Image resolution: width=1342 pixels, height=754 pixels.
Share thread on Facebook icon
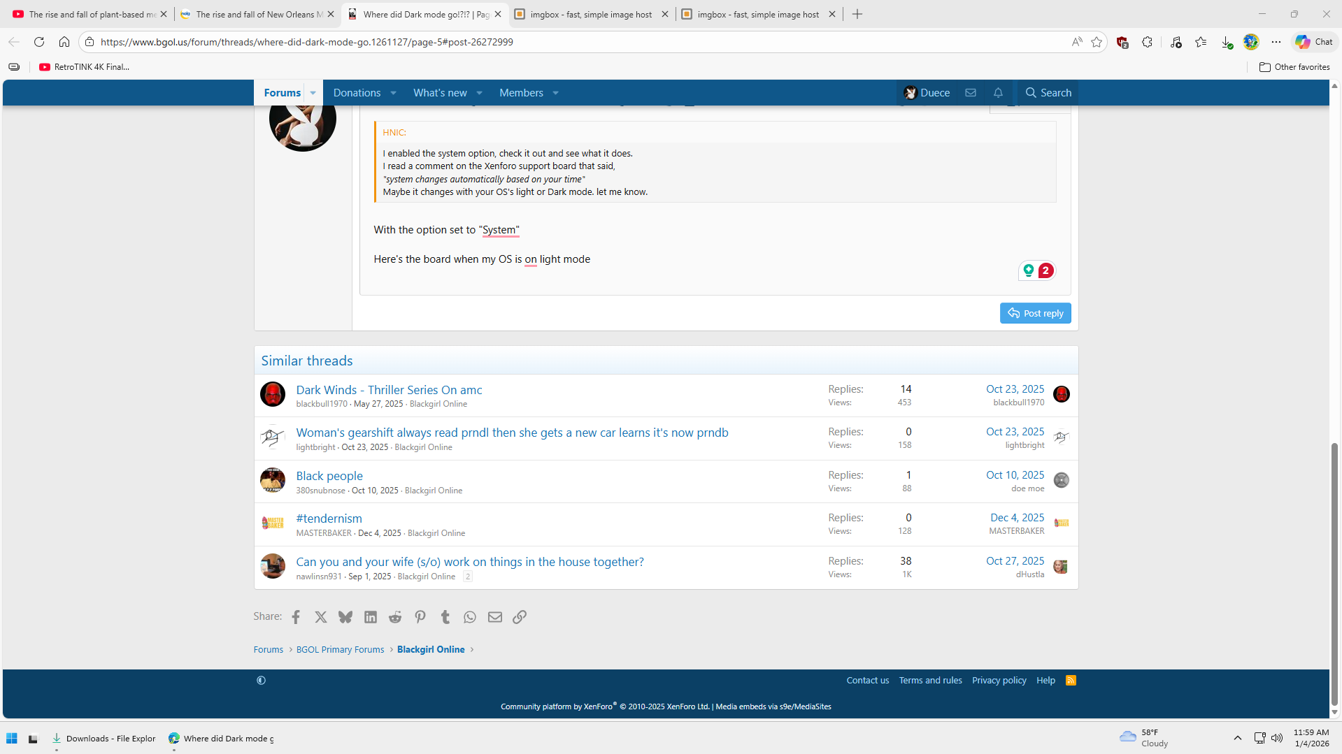(x=296, y=617)
